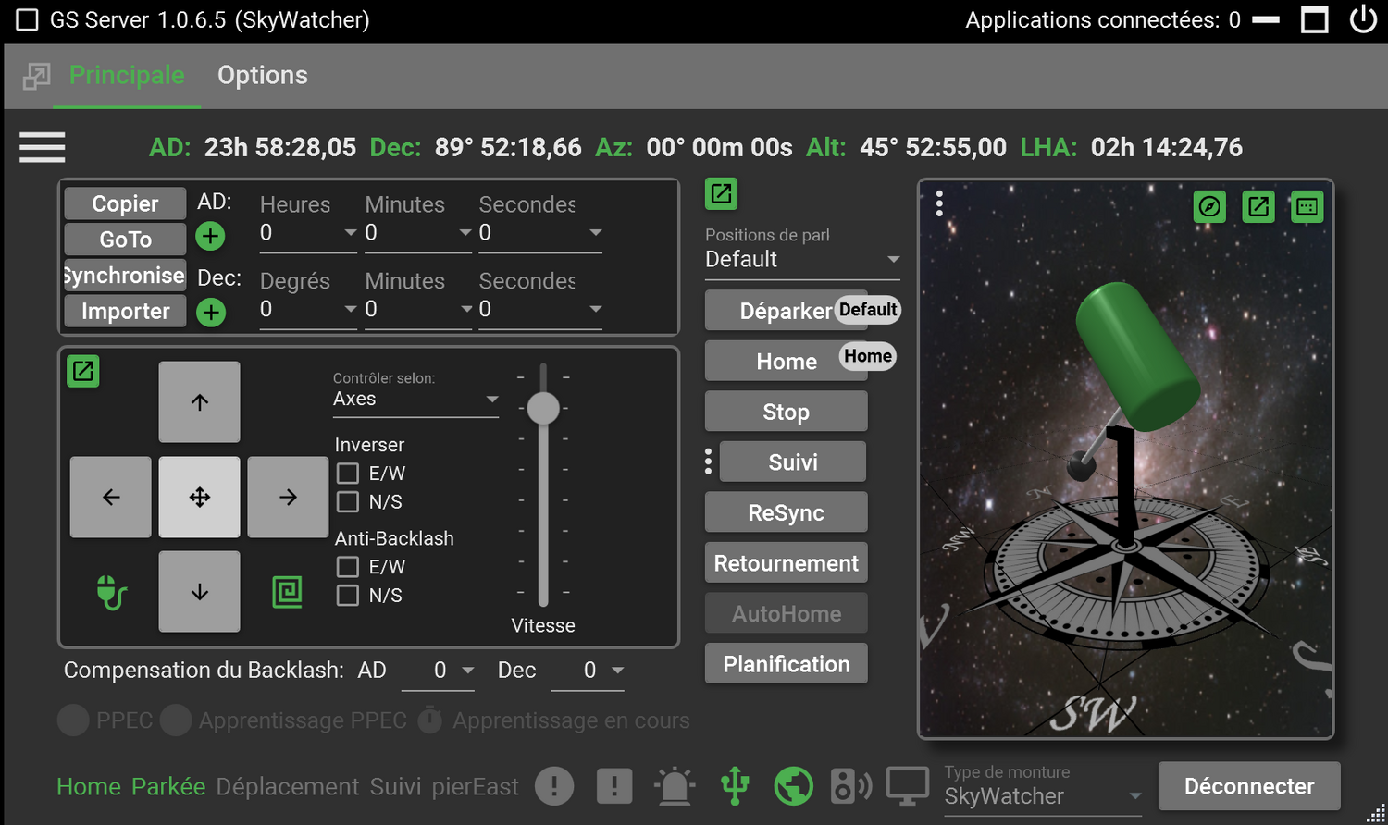Viewport: 1388px width, 825px height.
Task: Click the Retournement button
Action: (786, 563)
